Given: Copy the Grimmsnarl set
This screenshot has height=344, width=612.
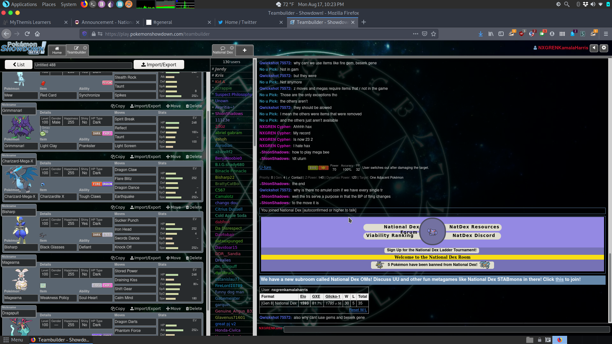Looking at the screenshot, I should click(x=118, y=106).
